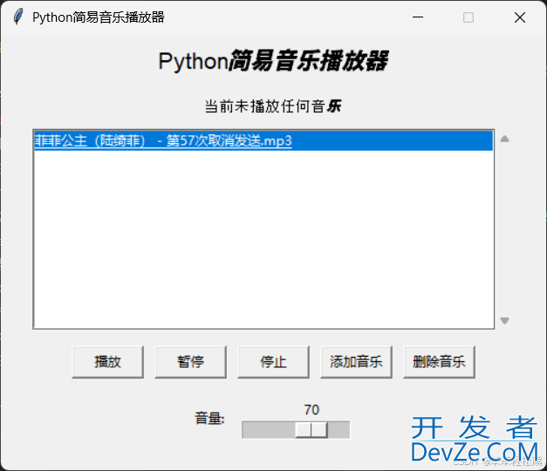This screenshot has height=471, width=547.
Task: Click the volume value 70
Action: 311,410
